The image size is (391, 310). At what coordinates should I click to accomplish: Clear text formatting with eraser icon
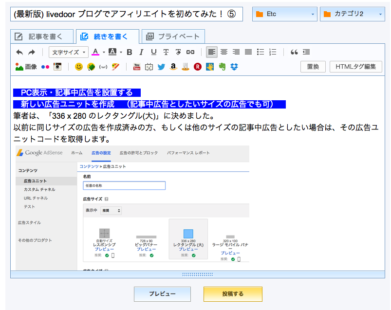coord(178,52)
